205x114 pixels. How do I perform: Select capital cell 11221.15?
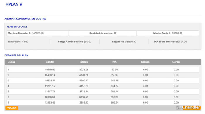pyautogui.click(x=50, y=86)
